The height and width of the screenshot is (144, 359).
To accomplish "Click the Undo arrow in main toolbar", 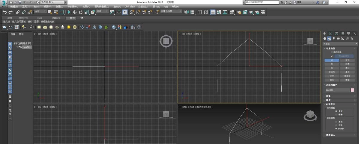I will [5, 12].
